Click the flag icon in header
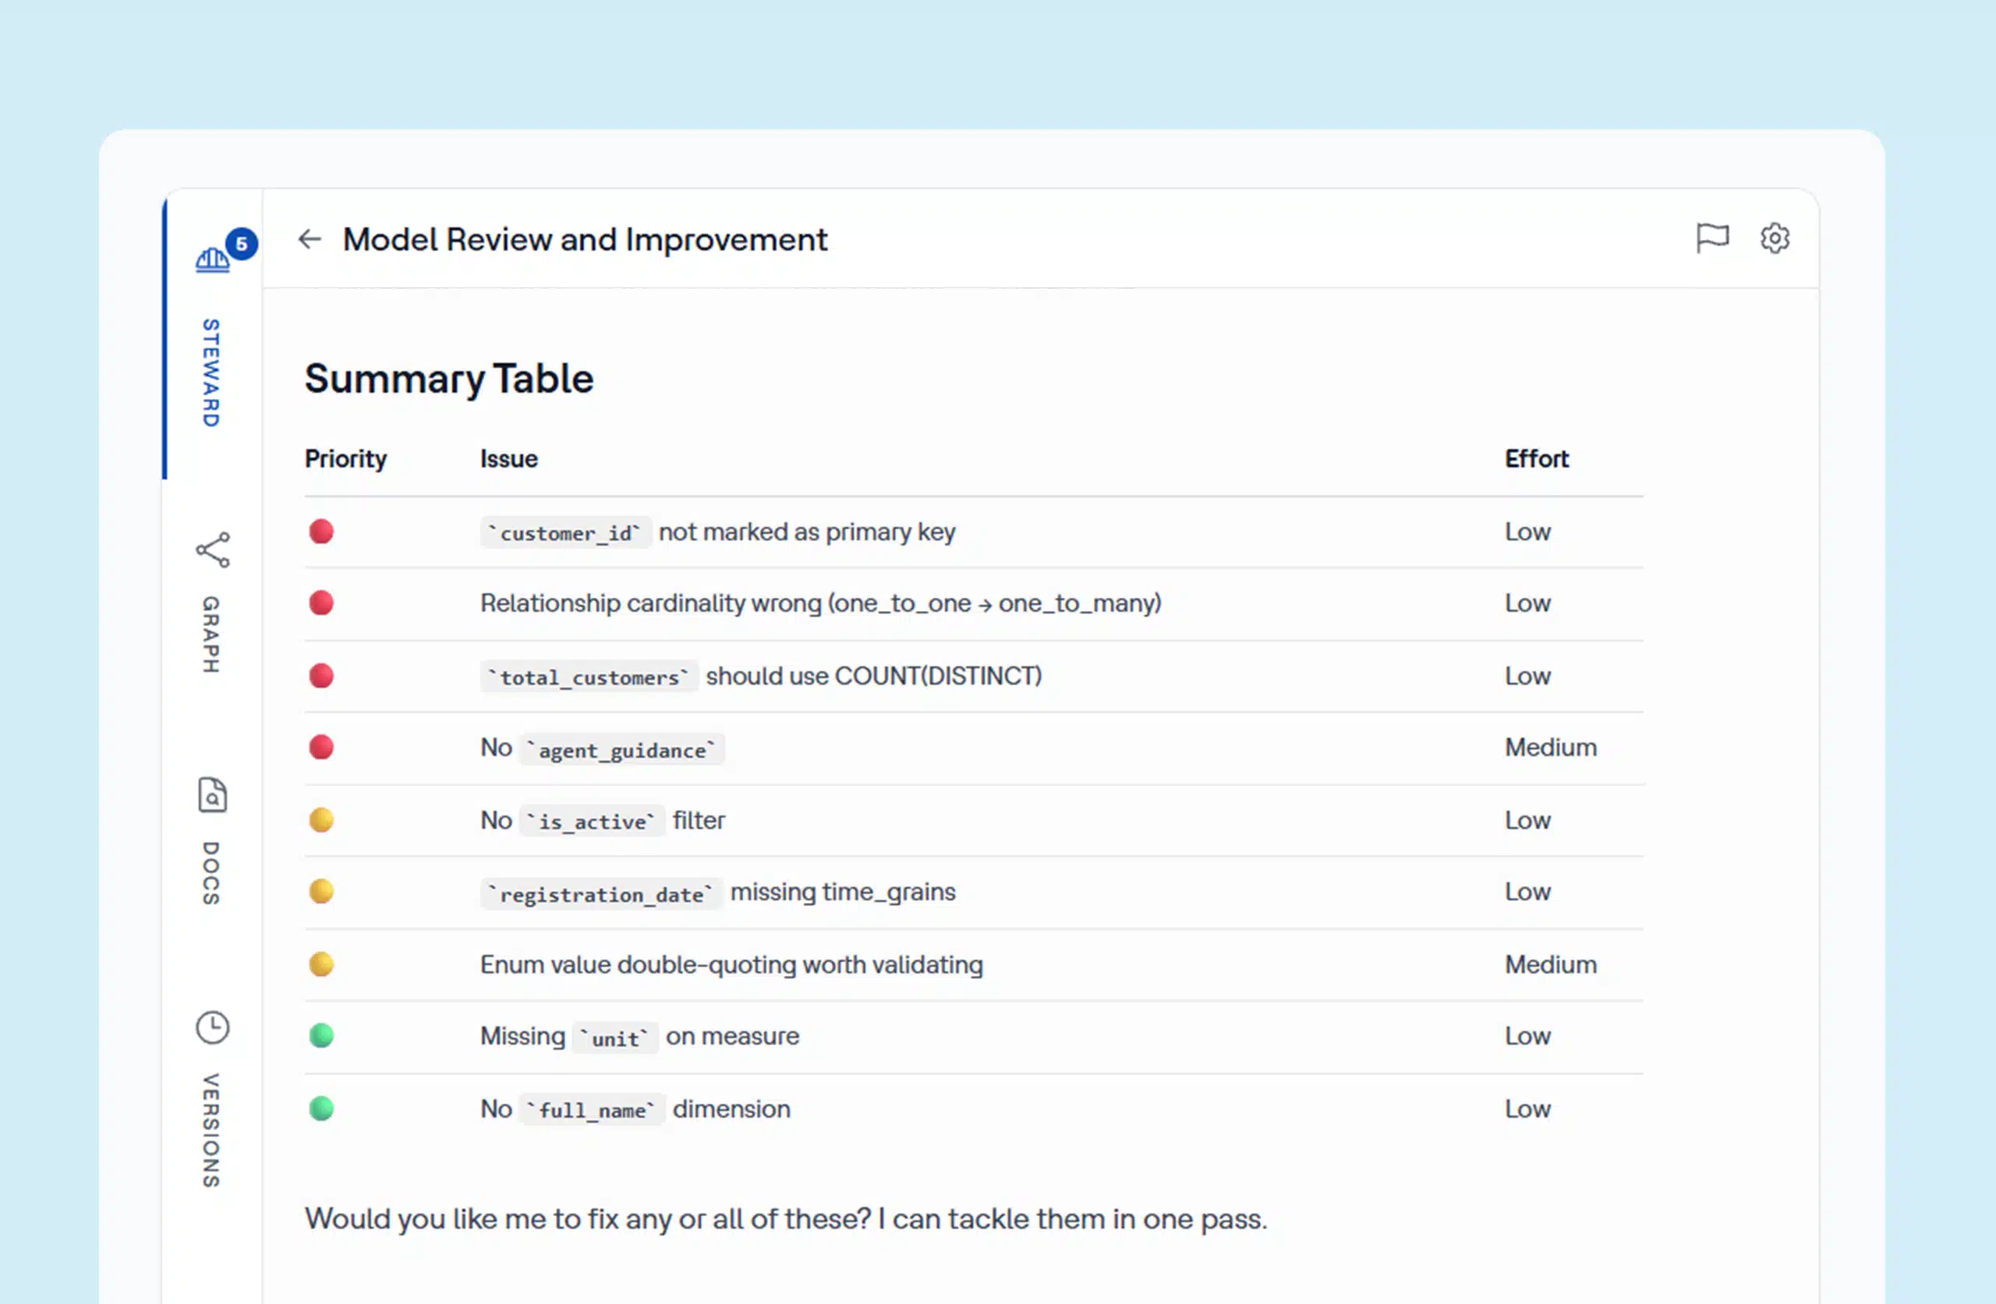 [x=1711, y=239]
